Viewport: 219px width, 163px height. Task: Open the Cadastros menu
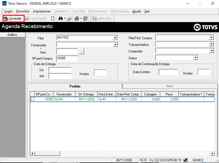click(x=61, y=11)
